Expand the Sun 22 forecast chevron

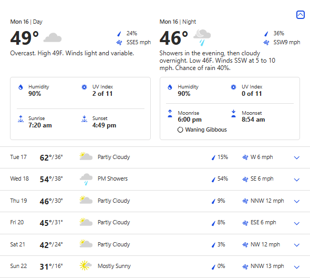coord(296,267)
